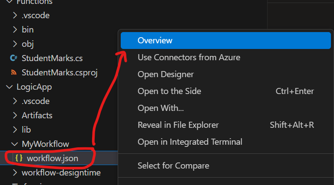Viewport: 334px width, 185px height.
Task: Expand the lib folder chevron
Action: point(15,130)
